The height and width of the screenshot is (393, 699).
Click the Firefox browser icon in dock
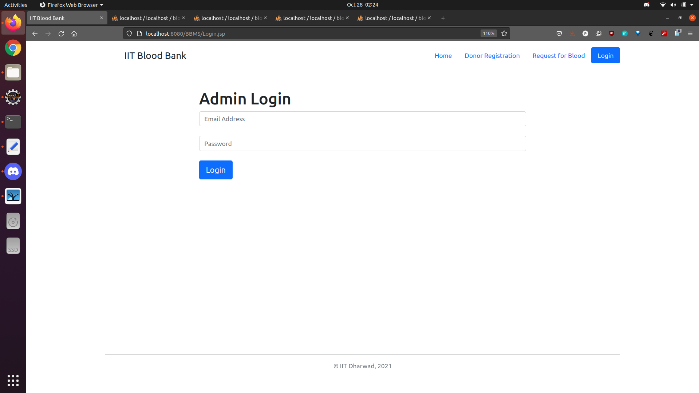coord(12,23)
